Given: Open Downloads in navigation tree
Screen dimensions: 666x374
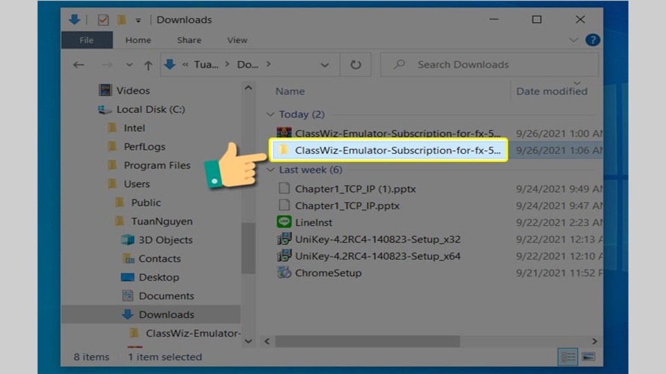Looking at the screenshot, I should point(166,314).
